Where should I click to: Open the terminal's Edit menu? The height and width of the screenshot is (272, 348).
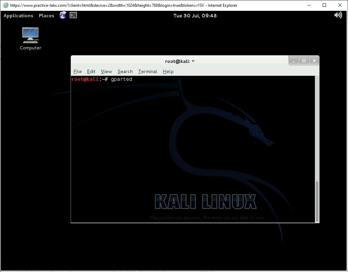[x=91, y=71]
